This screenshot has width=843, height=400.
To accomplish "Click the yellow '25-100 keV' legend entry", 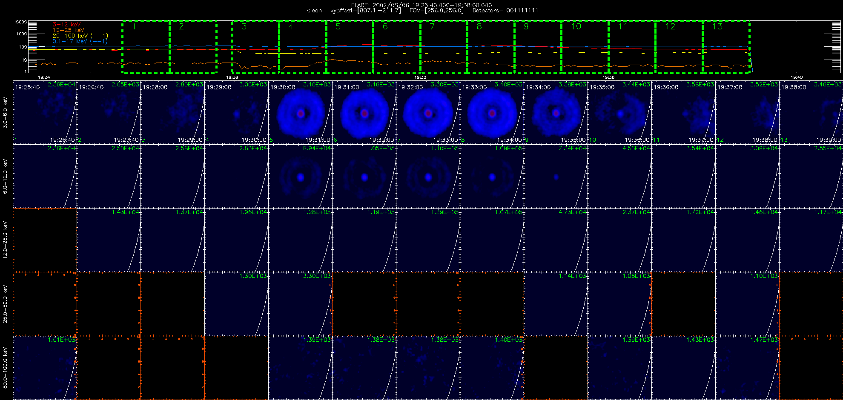I will (80, 36).
